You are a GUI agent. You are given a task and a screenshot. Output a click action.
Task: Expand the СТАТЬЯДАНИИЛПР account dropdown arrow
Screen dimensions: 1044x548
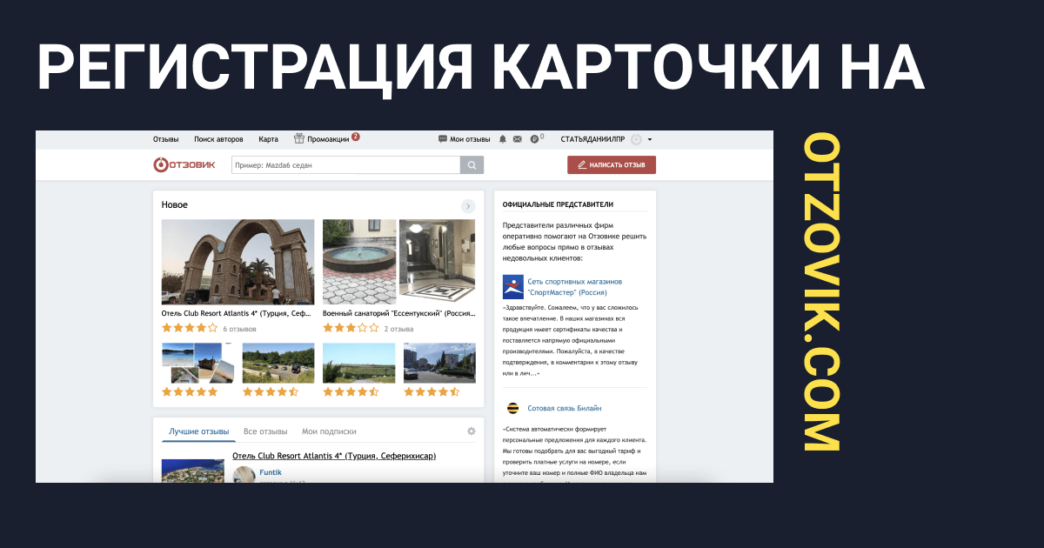(x=650, y=139)
